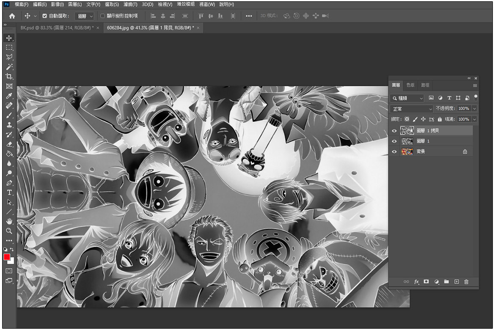Open the Layers panel flyout menu
Screen dimensions: 495x330
(475, 85)
